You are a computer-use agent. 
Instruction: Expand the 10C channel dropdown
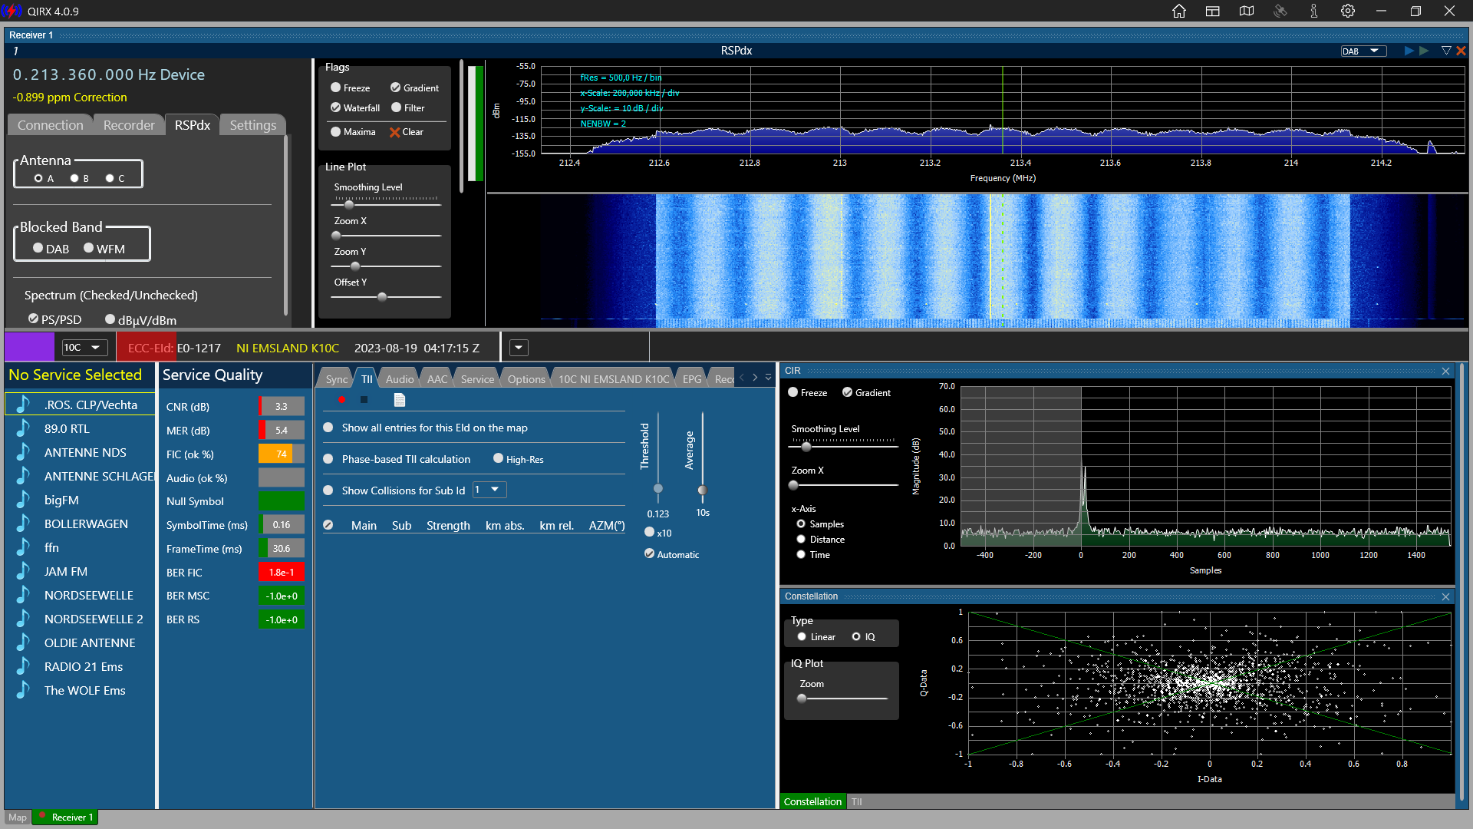coord(84,348)
